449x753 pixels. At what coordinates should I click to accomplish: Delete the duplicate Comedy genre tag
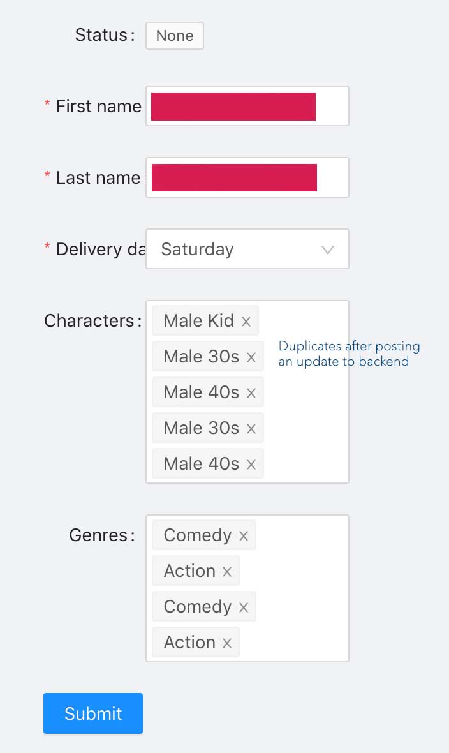(x=244, y=607)
